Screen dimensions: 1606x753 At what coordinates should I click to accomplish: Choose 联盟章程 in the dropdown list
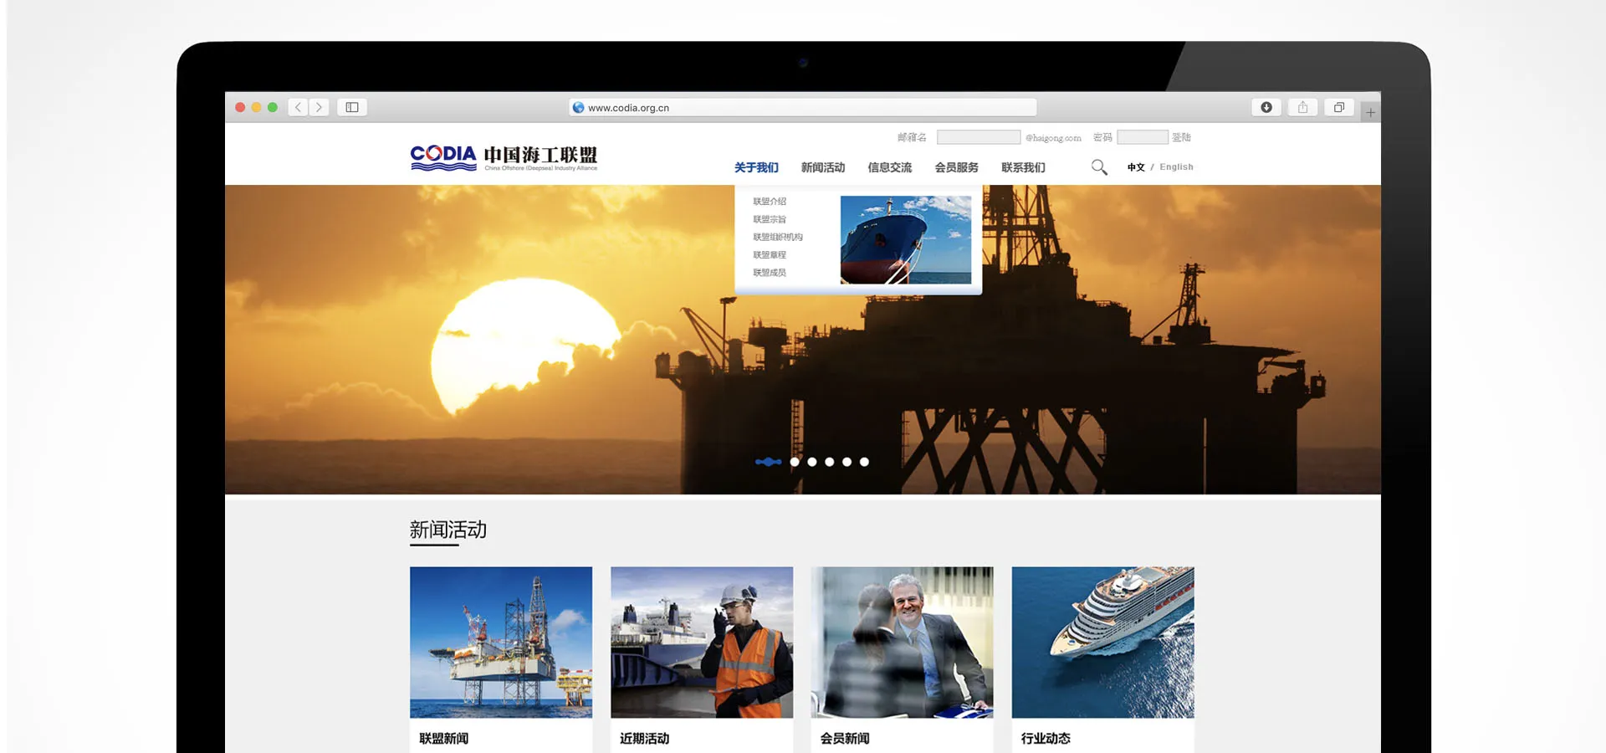click(x=770, y=255)
